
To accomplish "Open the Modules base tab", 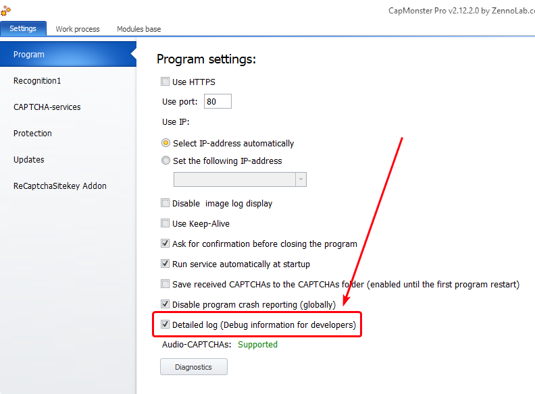I will click(x=138, y=29).
